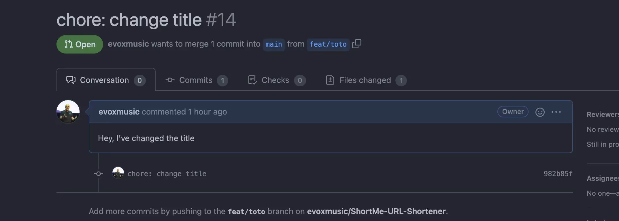Switch to the Commits tab
This screenshot has width=619, height=221.
click(x=195, y=80)
